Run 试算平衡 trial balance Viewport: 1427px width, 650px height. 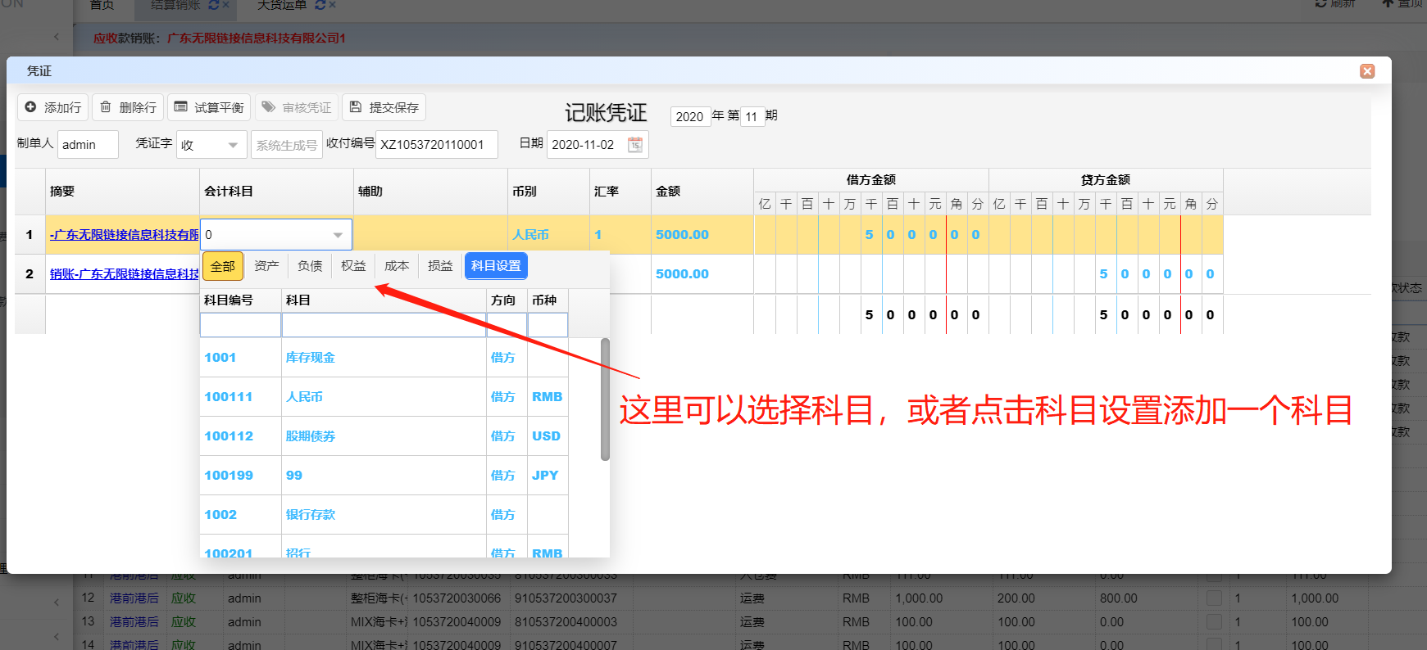209,107
